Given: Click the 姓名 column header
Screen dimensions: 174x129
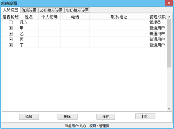Looking at the screenshot, I should click(x=29, y=17).
